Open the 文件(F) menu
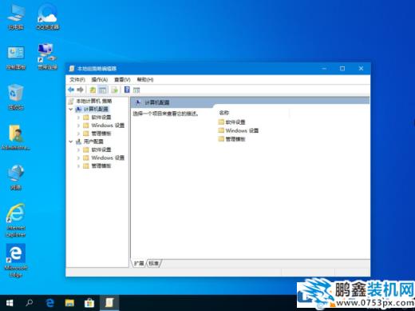 [77, 79]
